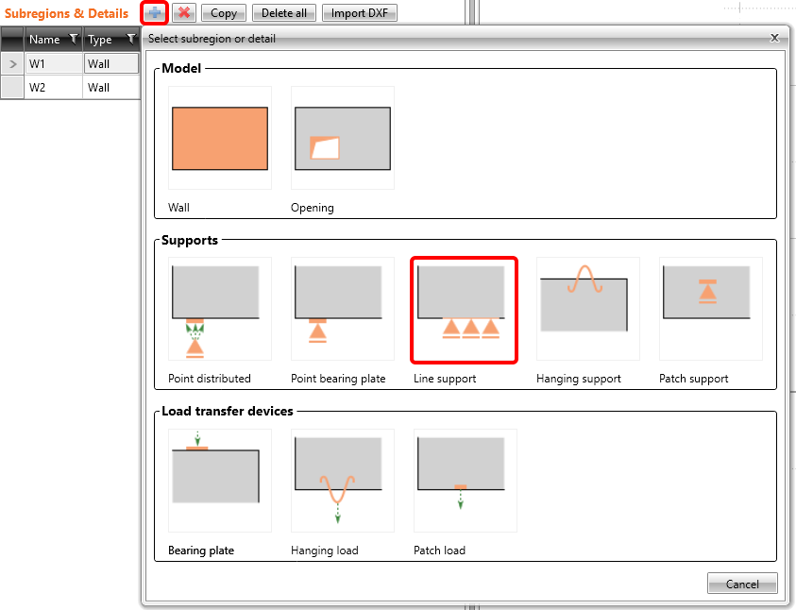Choose the Line support icon

tap(464, 309)
